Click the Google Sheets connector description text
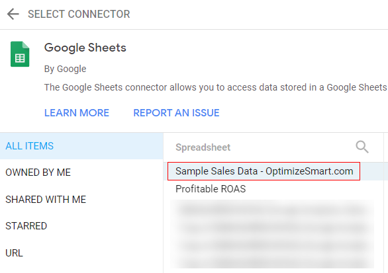This screenshot has width=388, height=273. [x=216, y=87]
